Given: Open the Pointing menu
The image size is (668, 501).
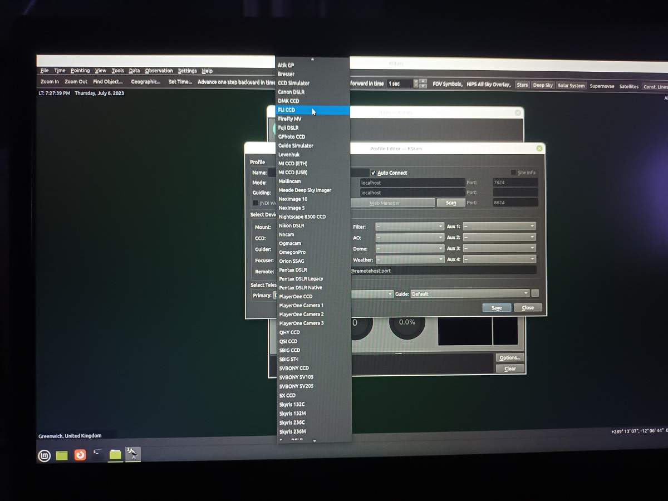Looking at the screenshot, I should (x=80, y=71).
